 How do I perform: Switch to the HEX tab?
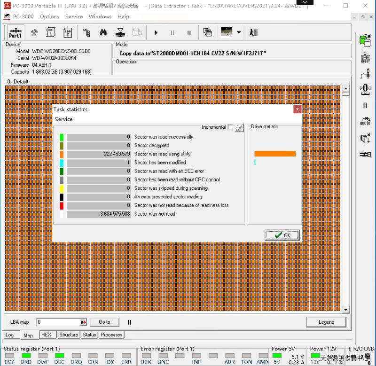(x=46, y=335)
